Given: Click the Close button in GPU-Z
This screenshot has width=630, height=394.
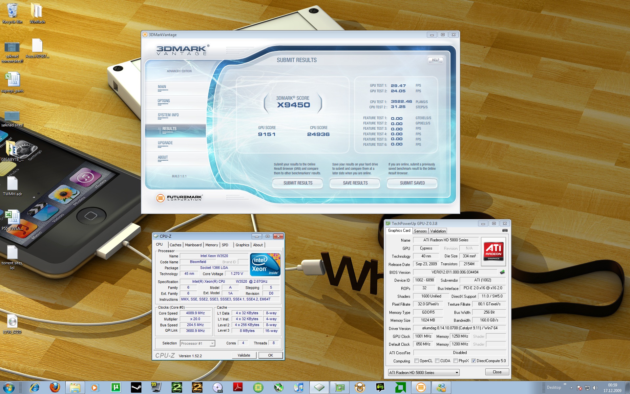Looking at the screenshot, I should pos(497,372).
